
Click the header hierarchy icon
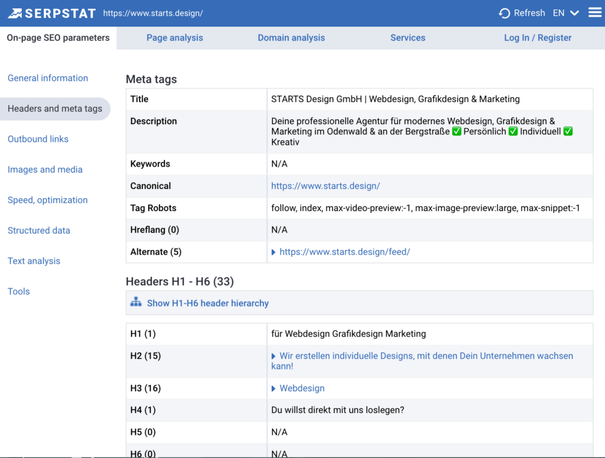point(136,302)
